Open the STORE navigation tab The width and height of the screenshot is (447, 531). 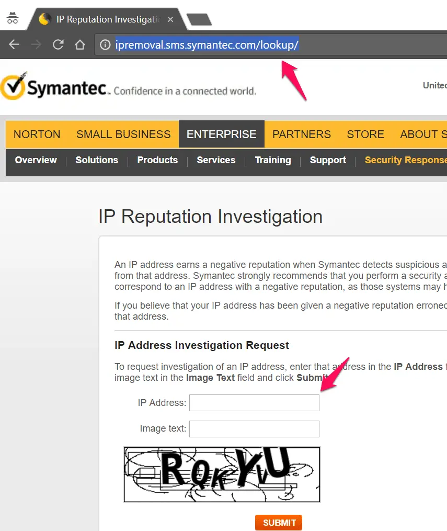pos(365,134)
